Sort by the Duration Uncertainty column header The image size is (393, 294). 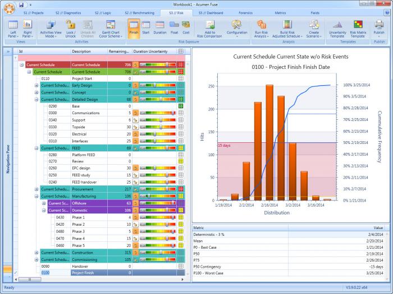pyautogui.click(x=154, y=52)
